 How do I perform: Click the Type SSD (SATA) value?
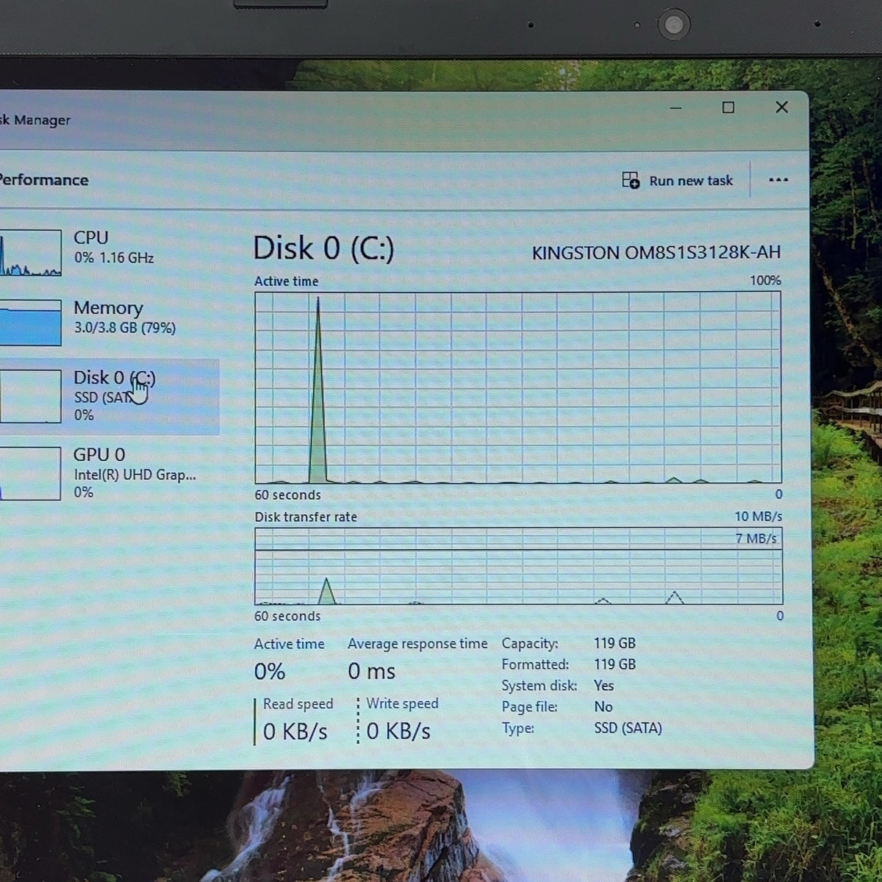click(628, 728)
